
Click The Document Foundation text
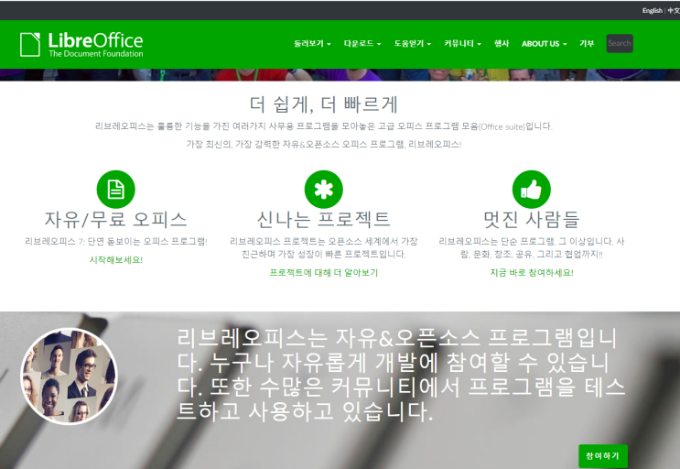tap(96, 54)
